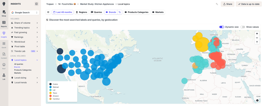The height and width of the screenshot is (106, 264).
Task: Zoom in on the map
Action: click(257, 34)
